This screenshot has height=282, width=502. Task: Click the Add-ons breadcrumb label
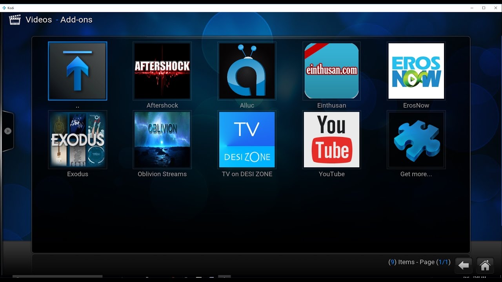(x=76, y=20)
